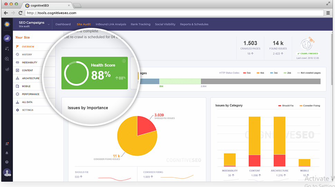Click the Architecture hierarchy icon
Image resolution: width=335 pixels, height=187 pixels.
[x=18, y=78]
